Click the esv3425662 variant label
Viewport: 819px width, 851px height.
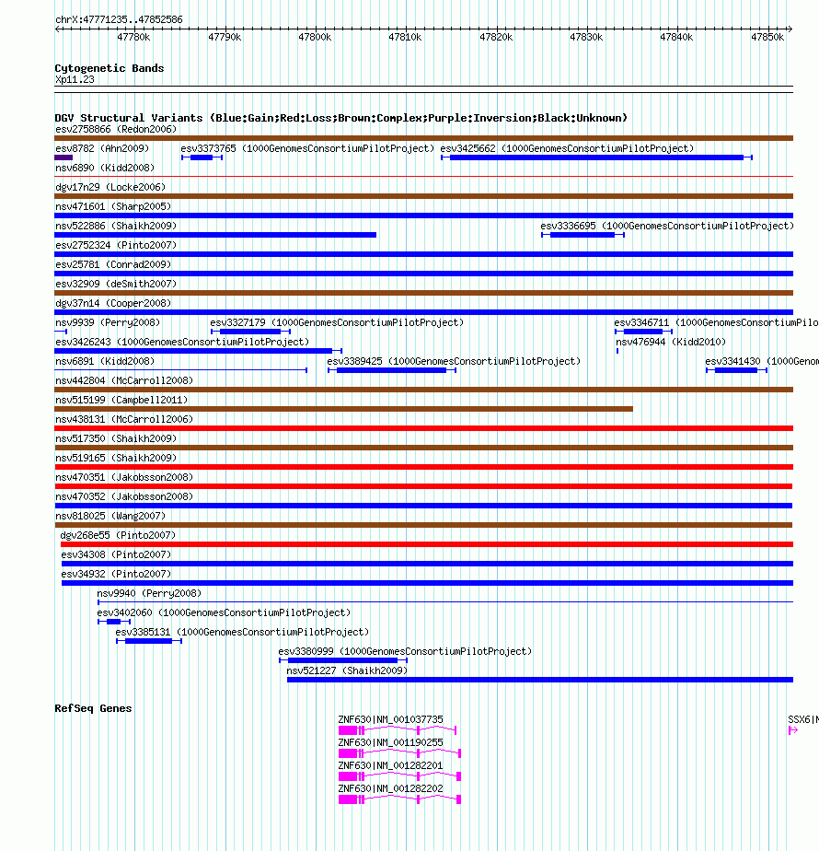[567, 148]
